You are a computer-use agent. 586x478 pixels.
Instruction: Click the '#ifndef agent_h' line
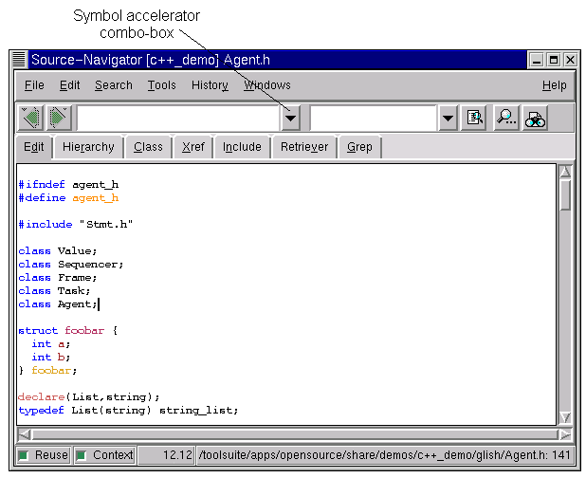coord(69,185)
